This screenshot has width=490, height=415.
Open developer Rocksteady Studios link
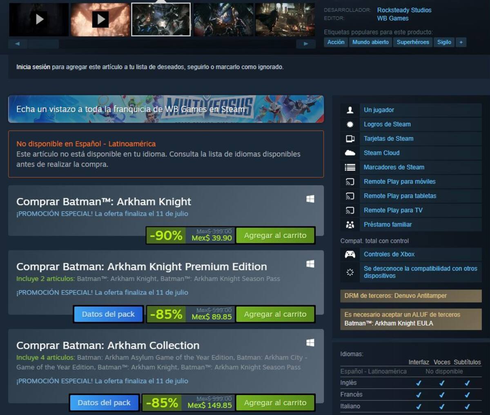point(404,10)
